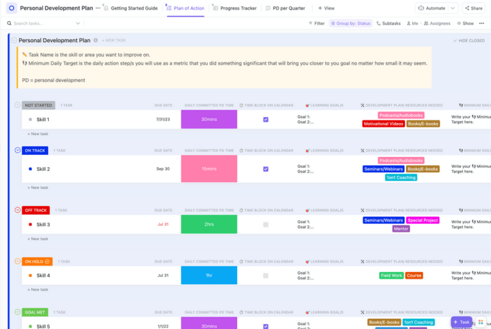Toggle Skill 5 time block checkbox

266,326
